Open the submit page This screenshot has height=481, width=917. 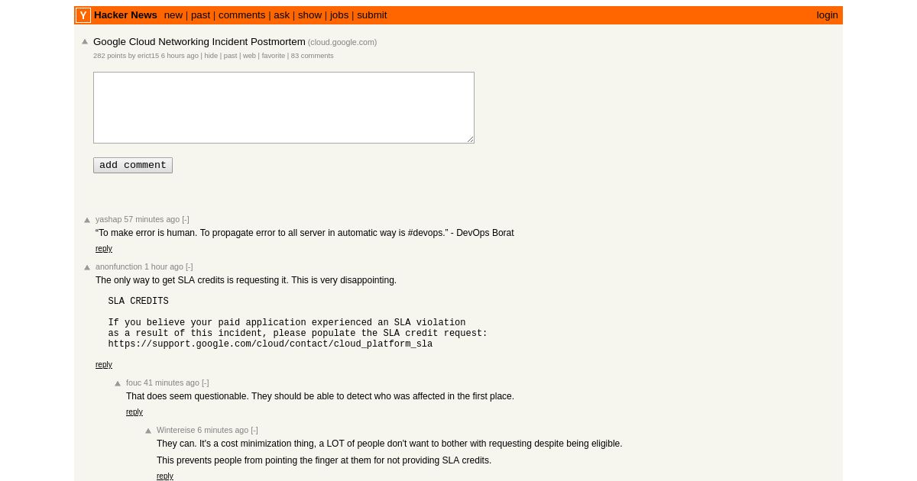(372, 15)
